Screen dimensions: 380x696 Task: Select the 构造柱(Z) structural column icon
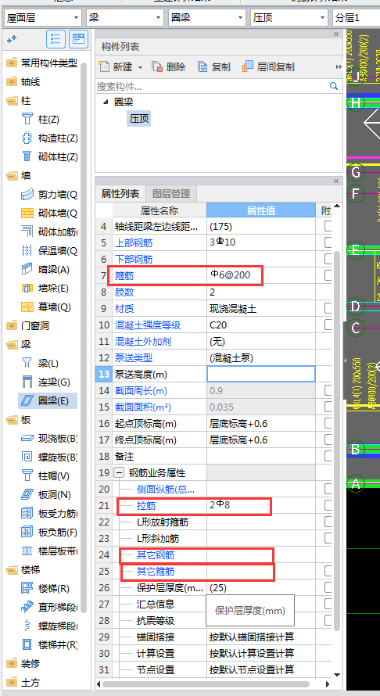click(x=27, y=138)
